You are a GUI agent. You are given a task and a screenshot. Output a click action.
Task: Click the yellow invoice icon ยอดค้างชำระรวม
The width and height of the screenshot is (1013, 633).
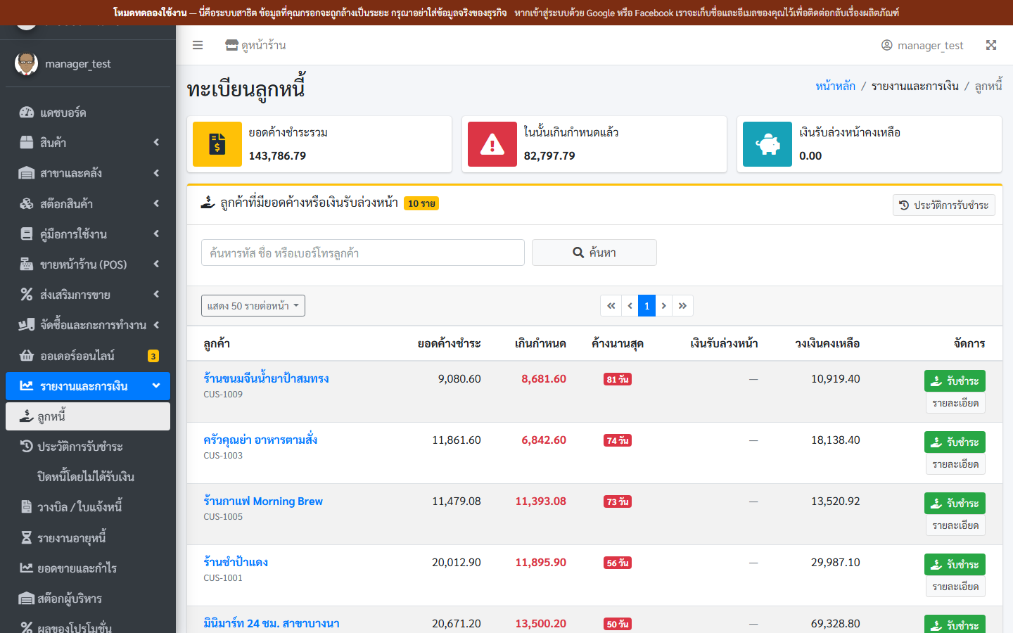[217, 144]
